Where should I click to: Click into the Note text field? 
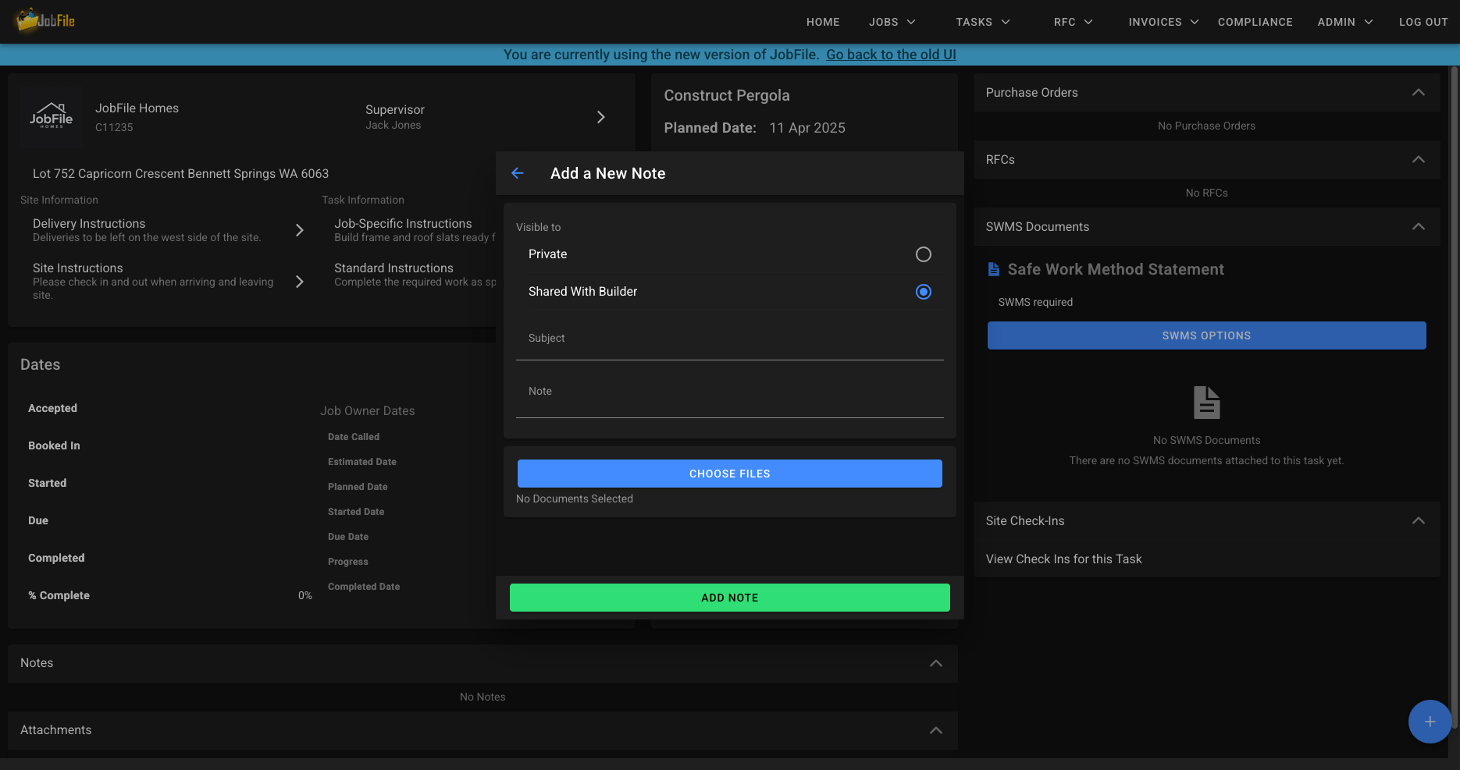tap(729, 393)
